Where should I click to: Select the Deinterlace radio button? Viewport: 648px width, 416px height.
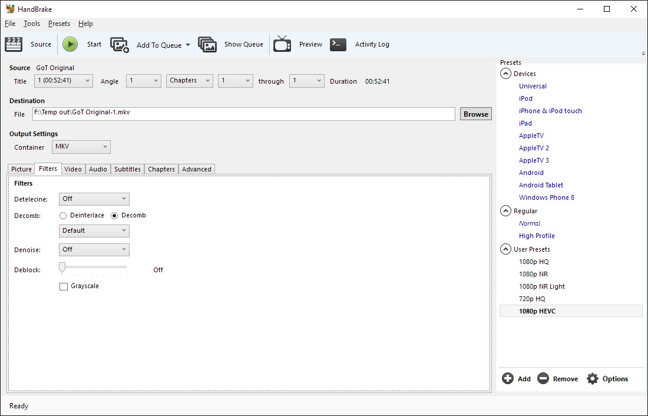(63, 216)
